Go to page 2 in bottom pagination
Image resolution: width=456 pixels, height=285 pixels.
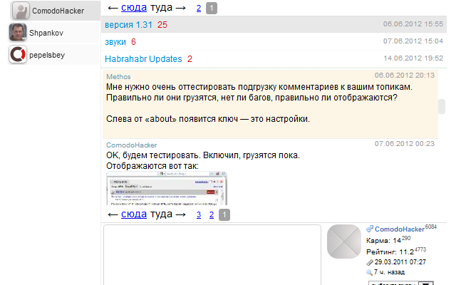(212, 215)
